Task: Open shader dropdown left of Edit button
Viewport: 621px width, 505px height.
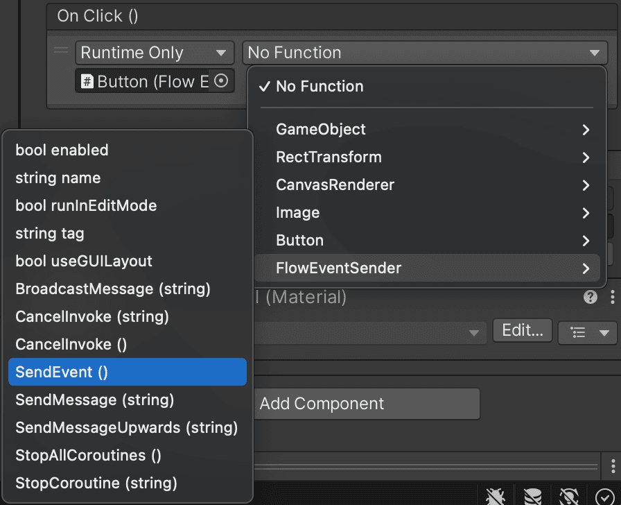Action: (370, 332)
